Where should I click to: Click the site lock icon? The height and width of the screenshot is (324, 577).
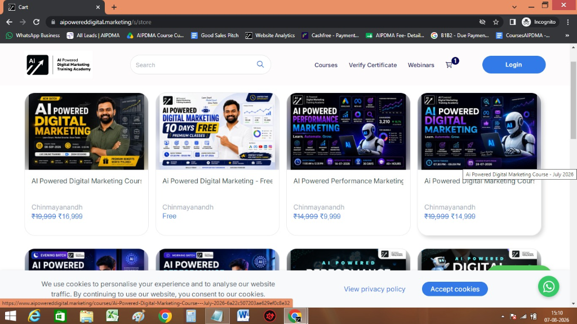[x=53, y=22]
